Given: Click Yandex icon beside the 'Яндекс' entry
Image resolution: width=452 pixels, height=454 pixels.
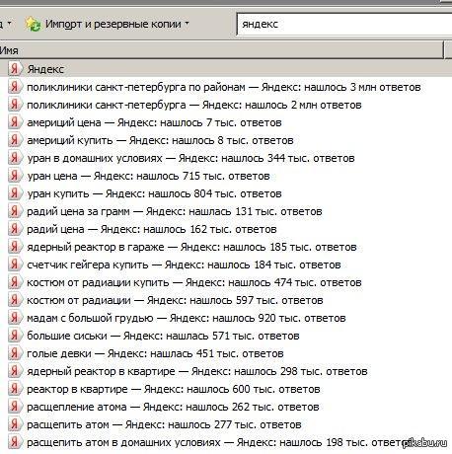Looking at the screenshot, I should point(15,69).
